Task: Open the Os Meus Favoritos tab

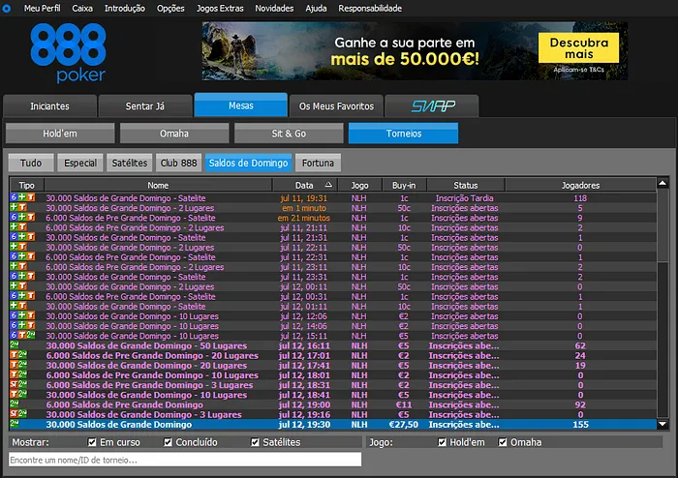Action: [336, 106]
